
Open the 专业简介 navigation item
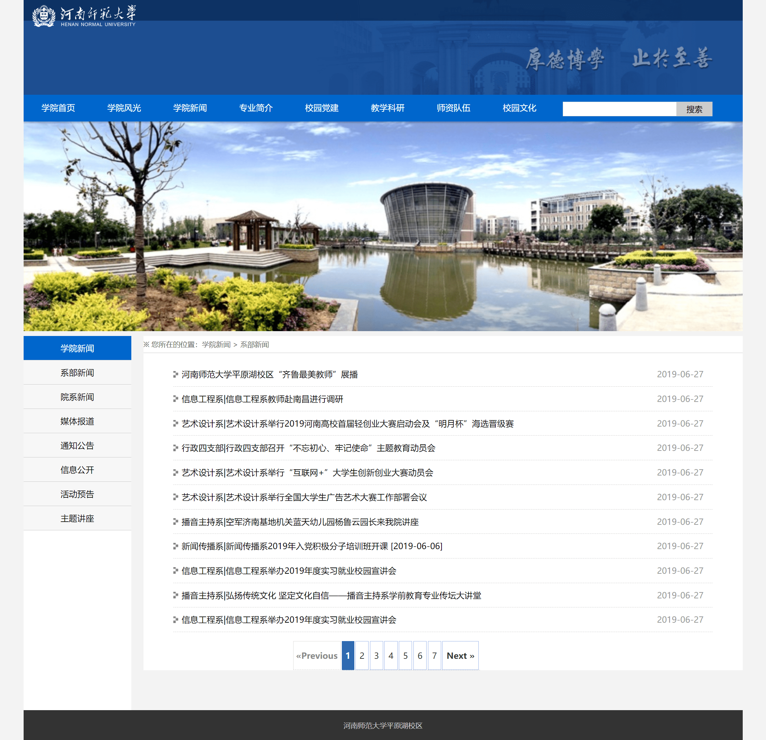[x=255, y=108]
